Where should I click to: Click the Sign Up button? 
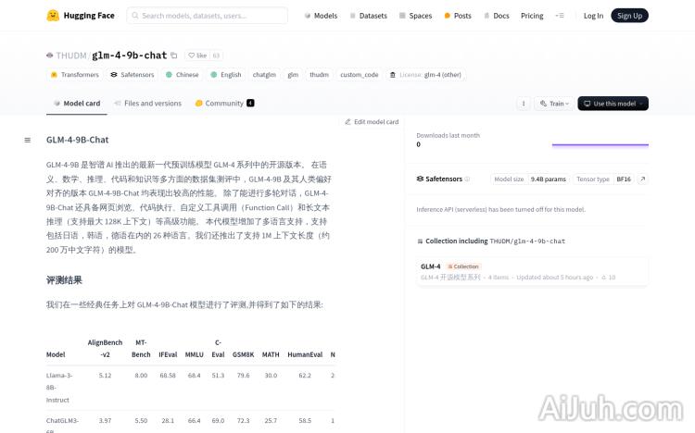tap(629, 16)
